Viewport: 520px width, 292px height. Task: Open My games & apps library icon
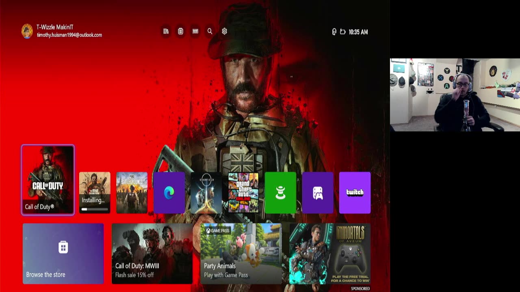[166, 31]
